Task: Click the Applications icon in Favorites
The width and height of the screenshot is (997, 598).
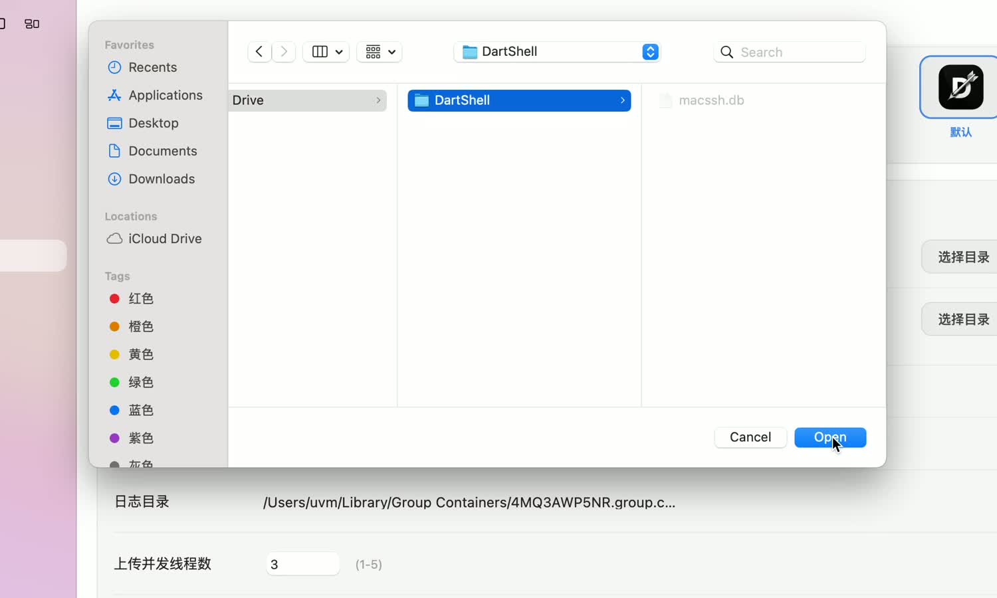Action: pos(114,95)
